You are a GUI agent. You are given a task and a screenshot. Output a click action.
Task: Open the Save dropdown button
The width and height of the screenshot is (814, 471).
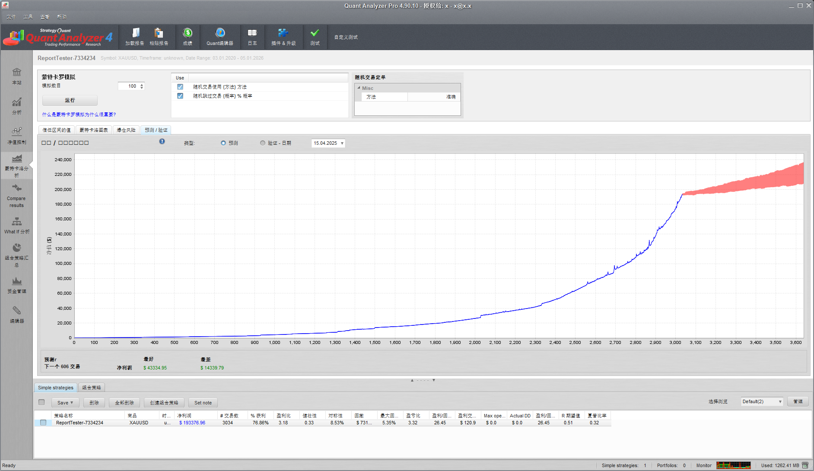(x=65, y=403)
